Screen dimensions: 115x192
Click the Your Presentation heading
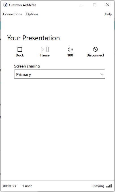(x=33, y=38)
